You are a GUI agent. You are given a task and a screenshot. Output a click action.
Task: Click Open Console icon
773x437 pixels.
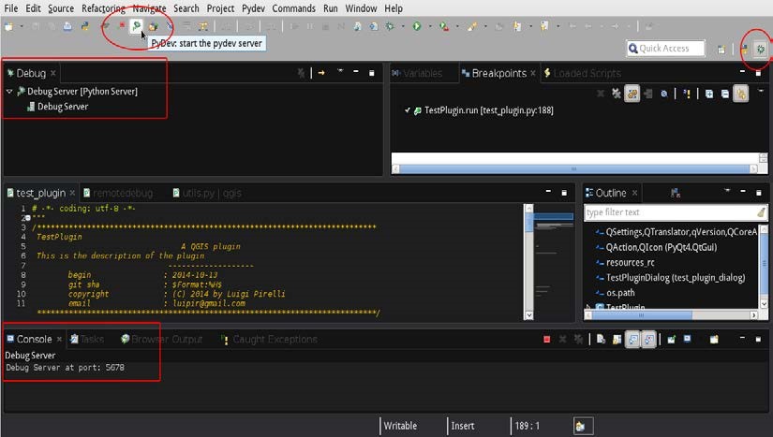click(714, 339)
